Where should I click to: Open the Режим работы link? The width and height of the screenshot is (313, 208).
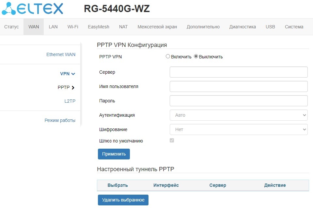(x=60, y=120)
